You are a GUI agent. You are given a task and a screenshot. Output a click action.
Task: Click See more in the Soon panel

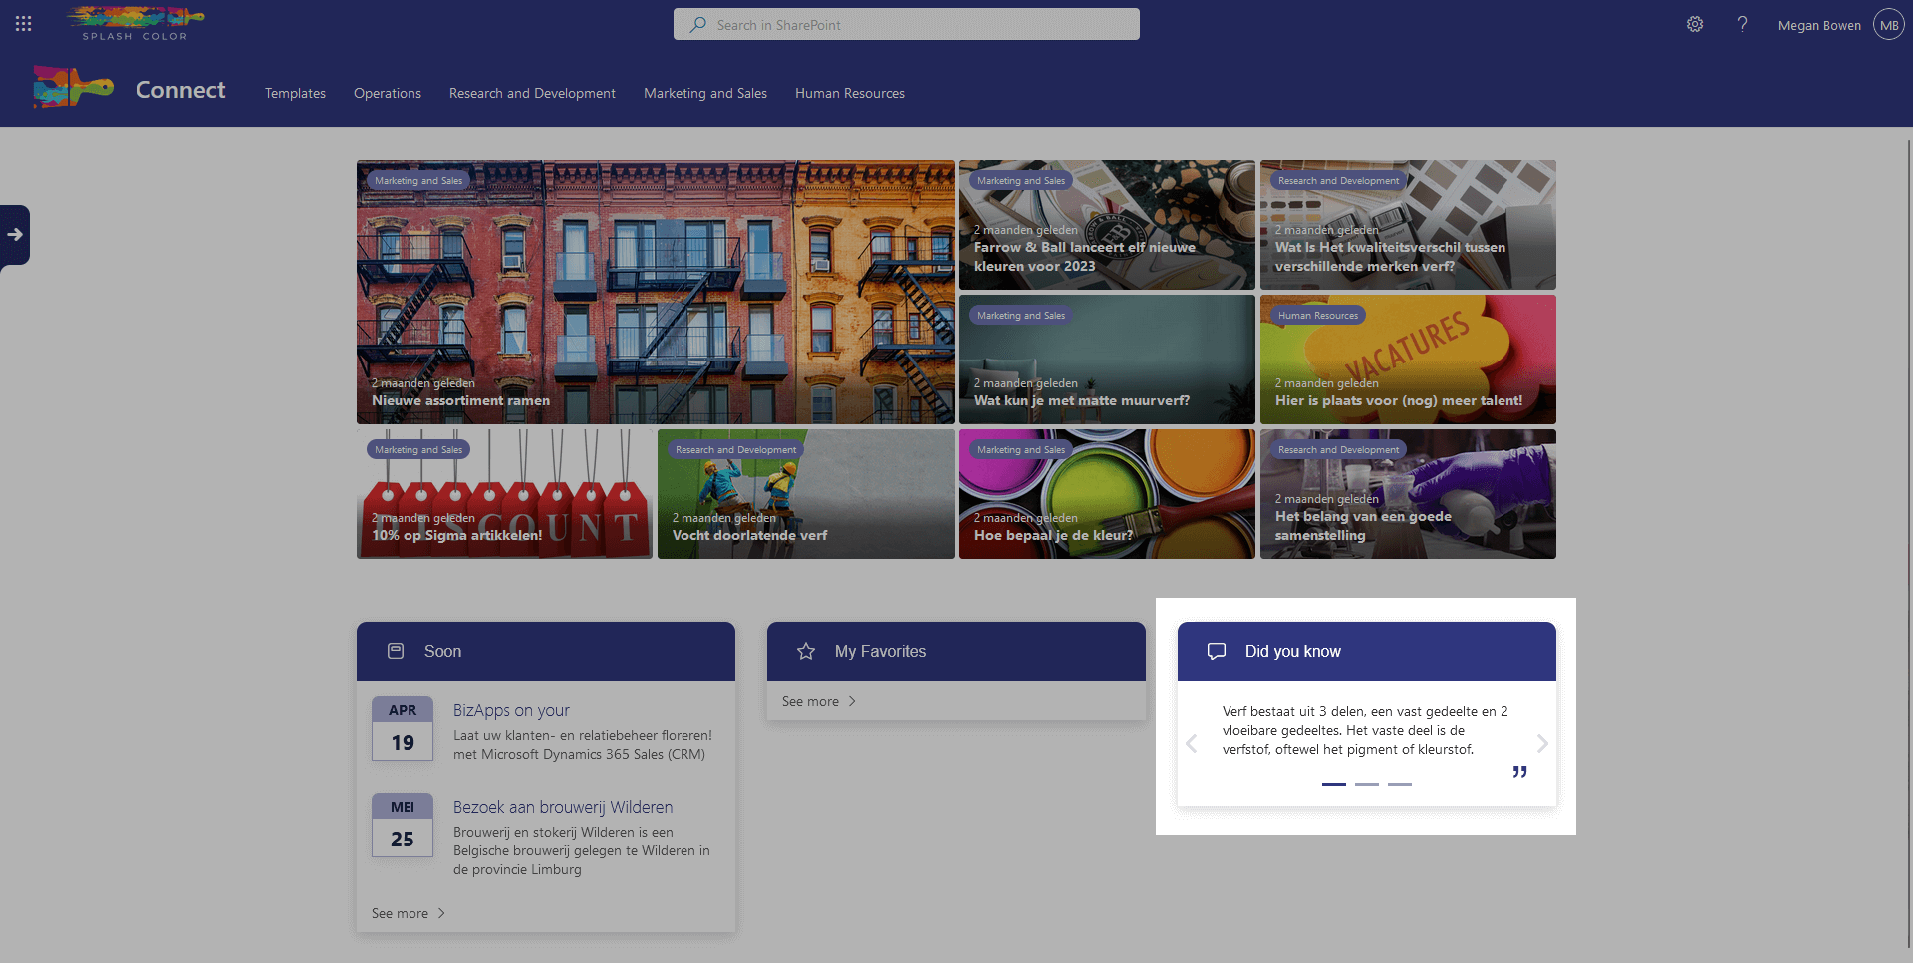(409, 913)
